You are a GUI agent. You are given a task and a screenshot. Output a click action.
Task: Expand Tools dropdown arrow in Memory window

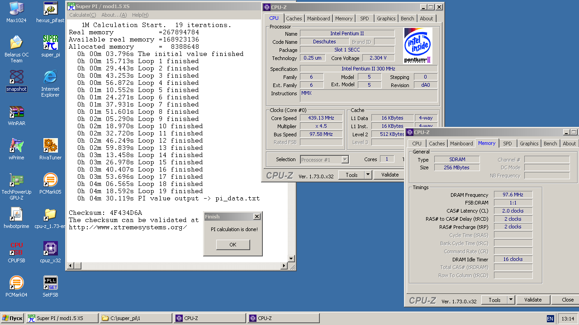point(511,300)
